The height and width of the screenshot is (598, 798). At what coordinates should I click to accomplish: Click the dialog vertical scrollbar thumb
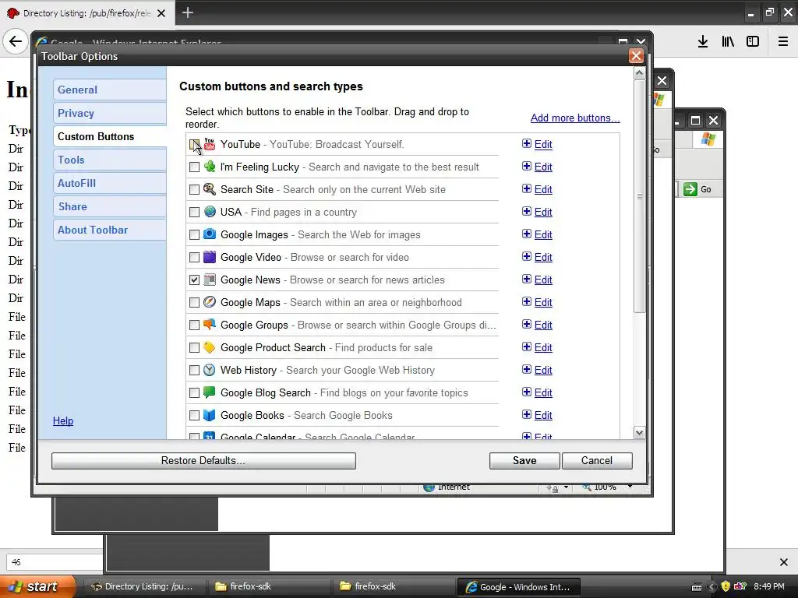click(x=640, y=196)
